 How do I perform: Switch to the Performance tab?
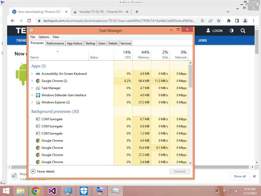pyautogui.click(x=55, y=43)
